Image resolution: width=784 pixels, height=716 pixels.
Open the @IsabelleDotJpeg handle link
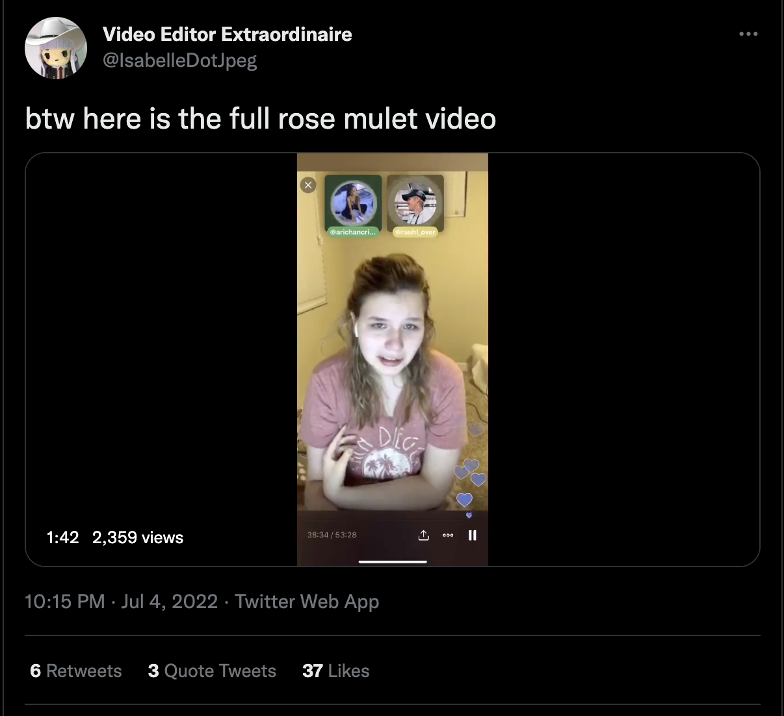coord(180,60)
